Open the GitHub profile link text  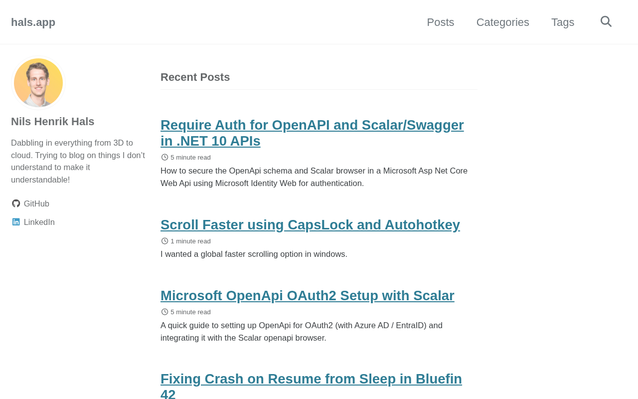(x=36, y=203)
